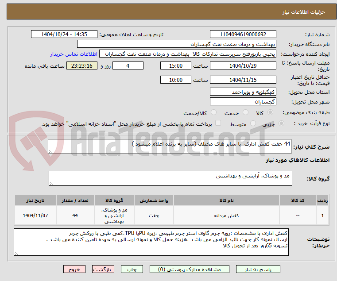Click the بازگشت back button
The width and height of the screenshot is (337, 281).
click(103, 269)
